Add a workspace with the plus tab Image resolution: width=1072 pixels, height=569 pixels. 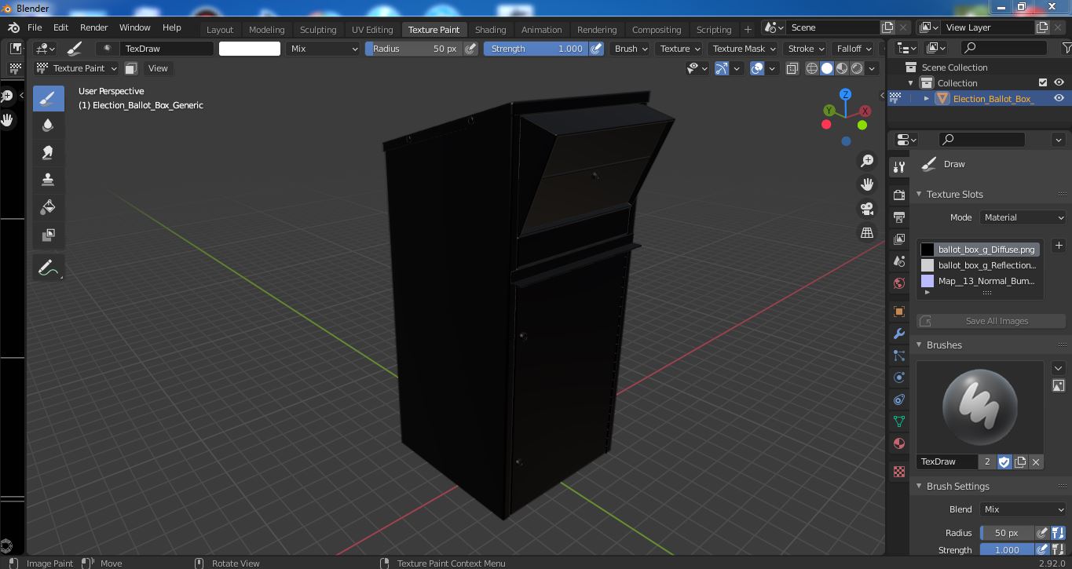[x=748, y=29]
